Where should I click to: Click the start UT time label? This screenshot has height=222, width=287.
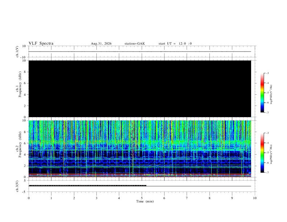pos(175,44)
